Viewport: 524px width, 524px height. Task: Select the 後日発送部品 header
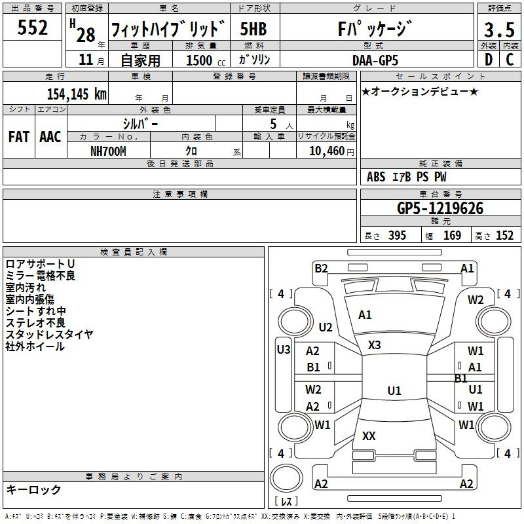(x=179, y=163)
